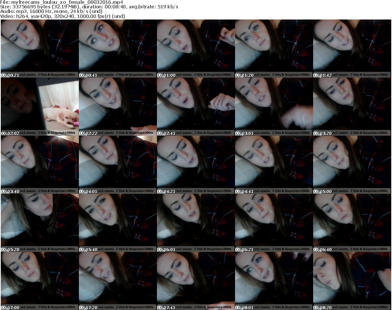Select the frame at timestamp 00:04:41
This screenshot has width=392, height=310.
(274, 165)
